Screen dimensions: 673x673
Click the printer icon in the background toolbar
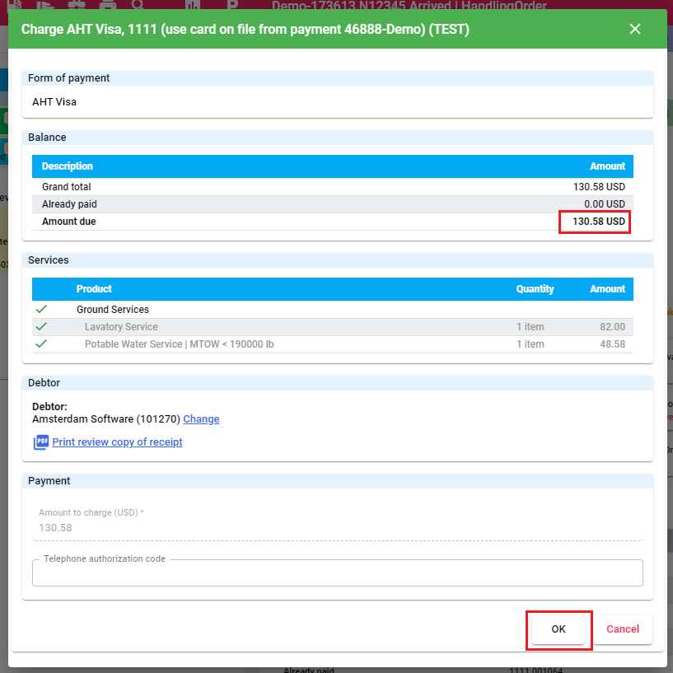point(107,5)
